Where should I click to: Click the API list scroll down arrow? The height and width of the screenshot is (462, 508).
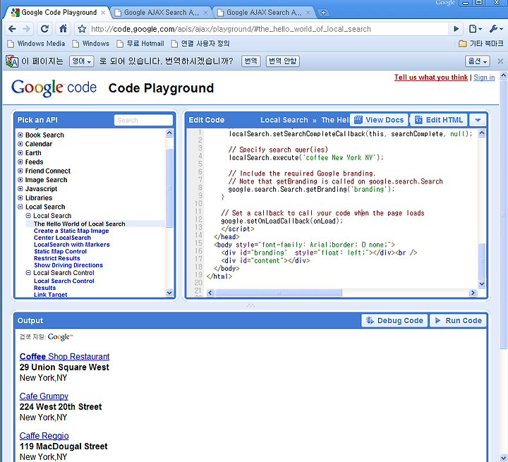[x=169, y=293]
